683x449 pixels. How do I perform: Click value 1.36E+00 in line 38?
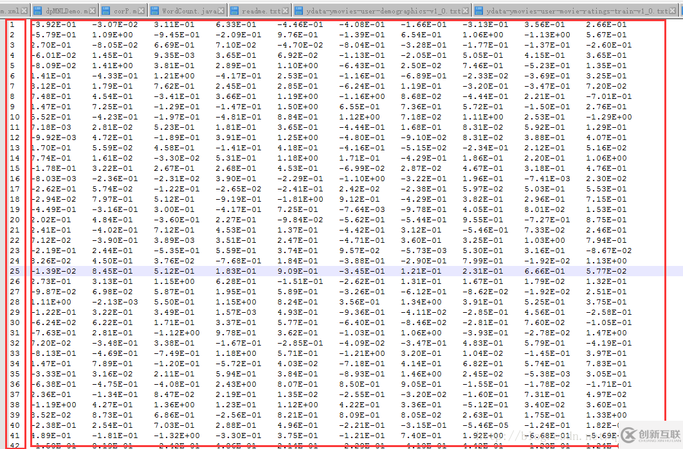coord(174,405)
